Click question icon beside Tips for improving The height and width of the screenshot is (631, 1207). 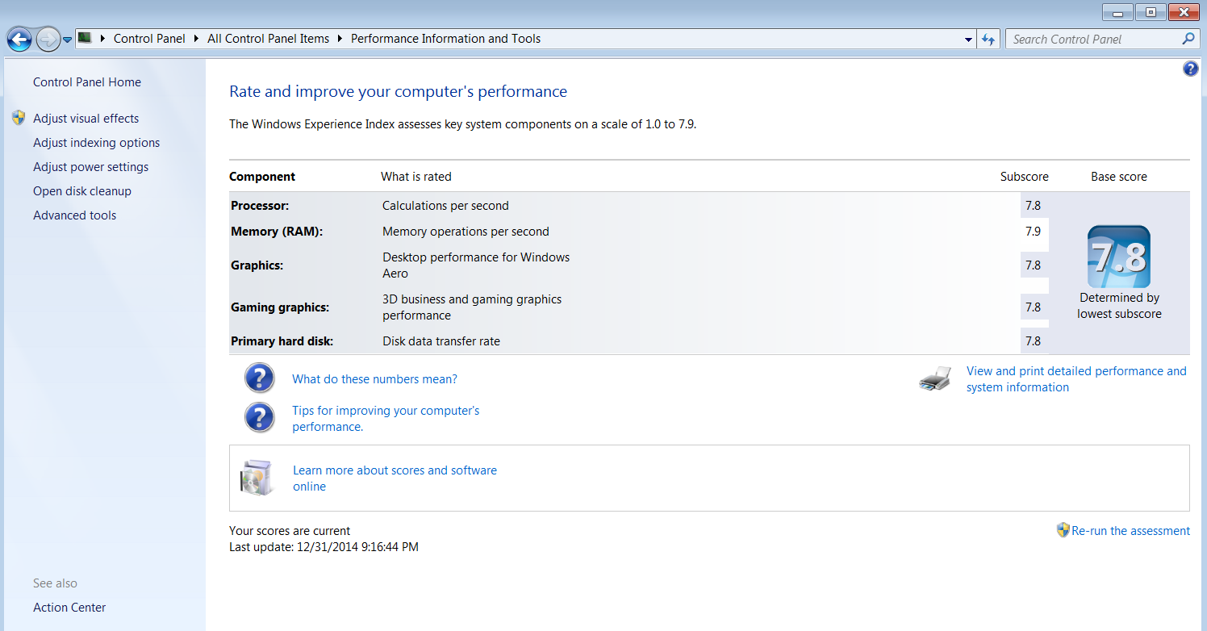pos(260,417)
